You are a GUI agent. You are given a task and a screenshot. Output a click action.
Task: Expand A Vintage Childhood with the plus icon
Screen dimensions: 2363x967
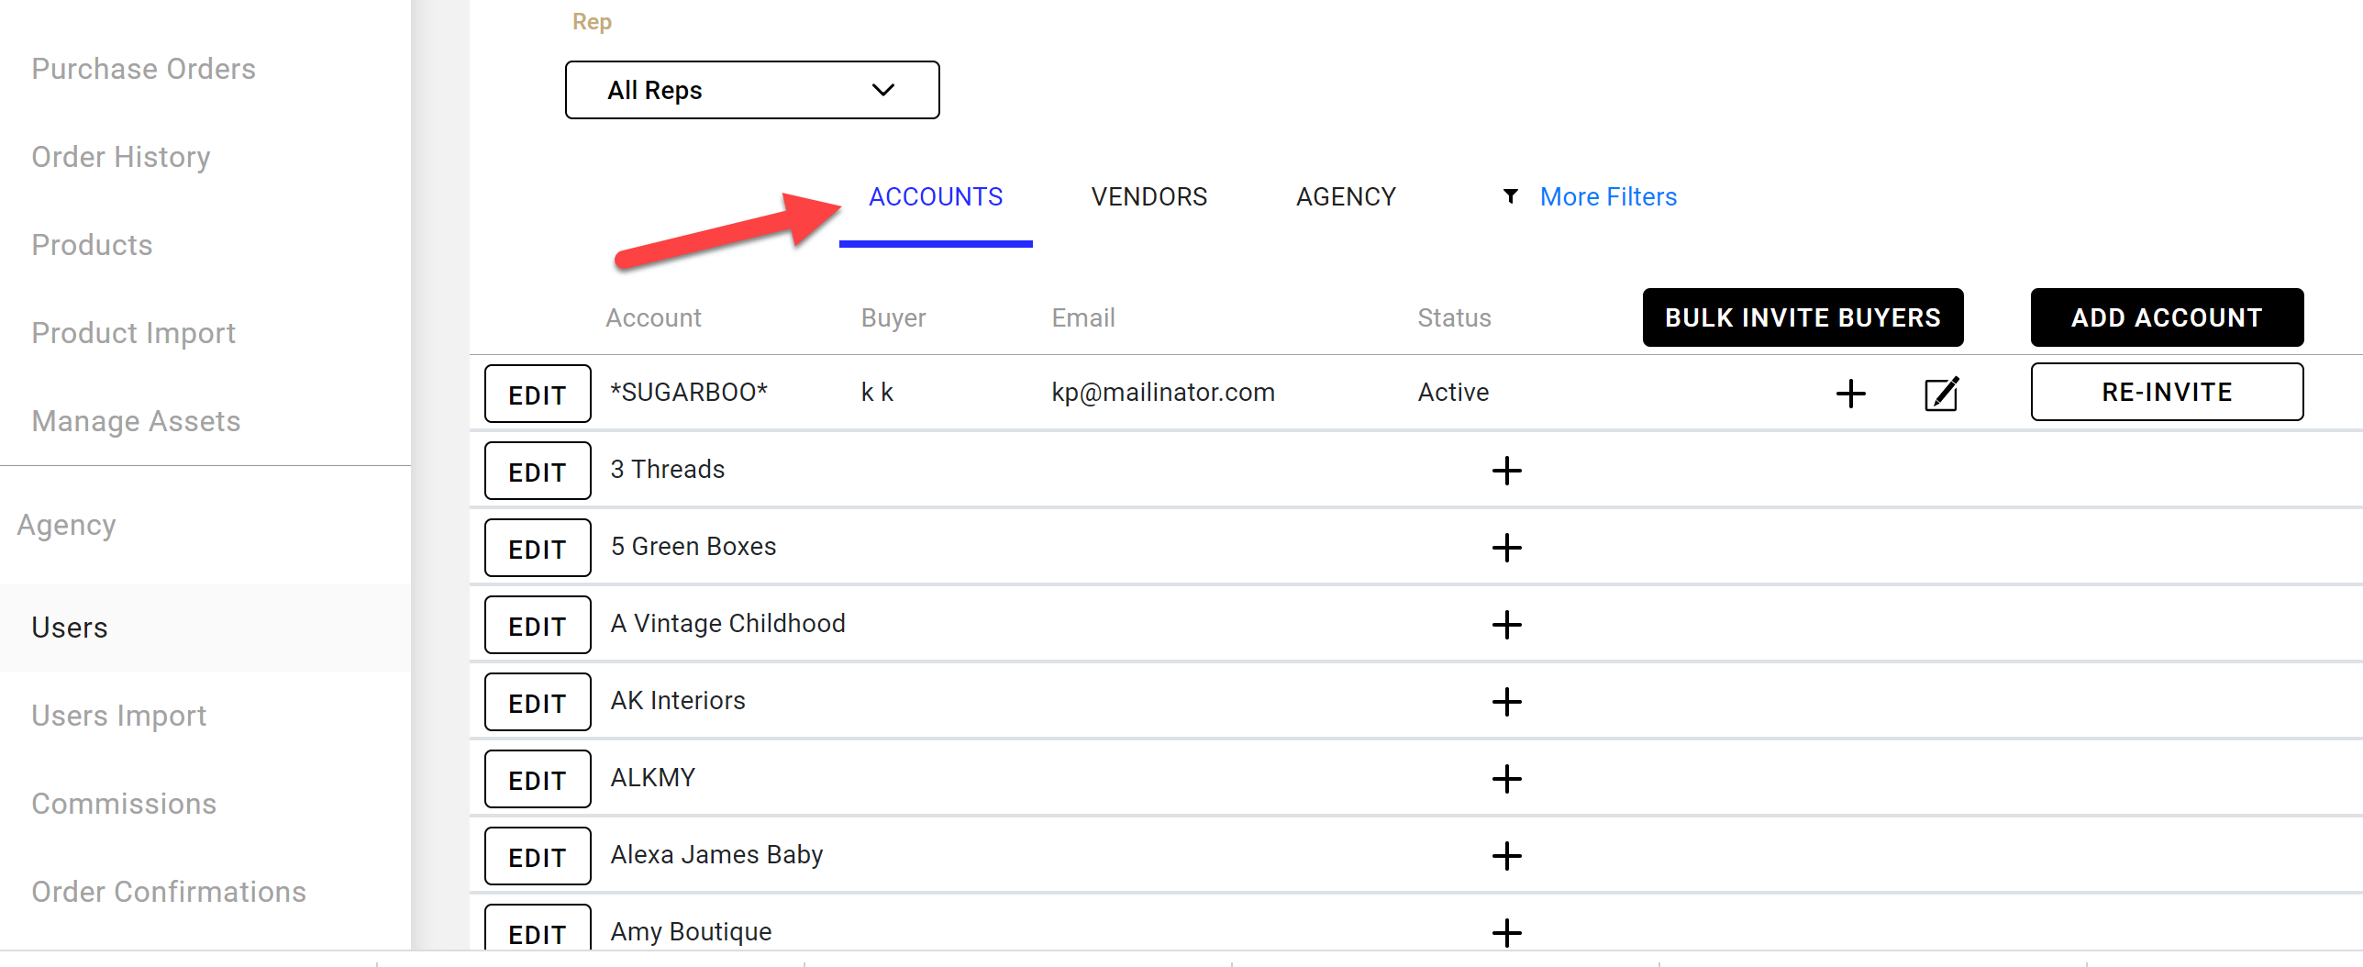(1506, 625)
